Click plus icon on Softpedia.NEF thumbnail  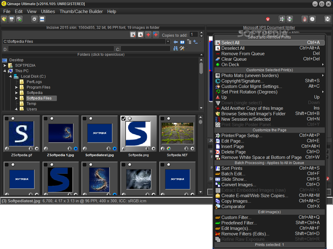coord(193,149)
